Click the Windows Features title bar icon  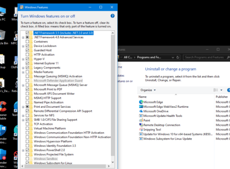(x=22, y=7)
